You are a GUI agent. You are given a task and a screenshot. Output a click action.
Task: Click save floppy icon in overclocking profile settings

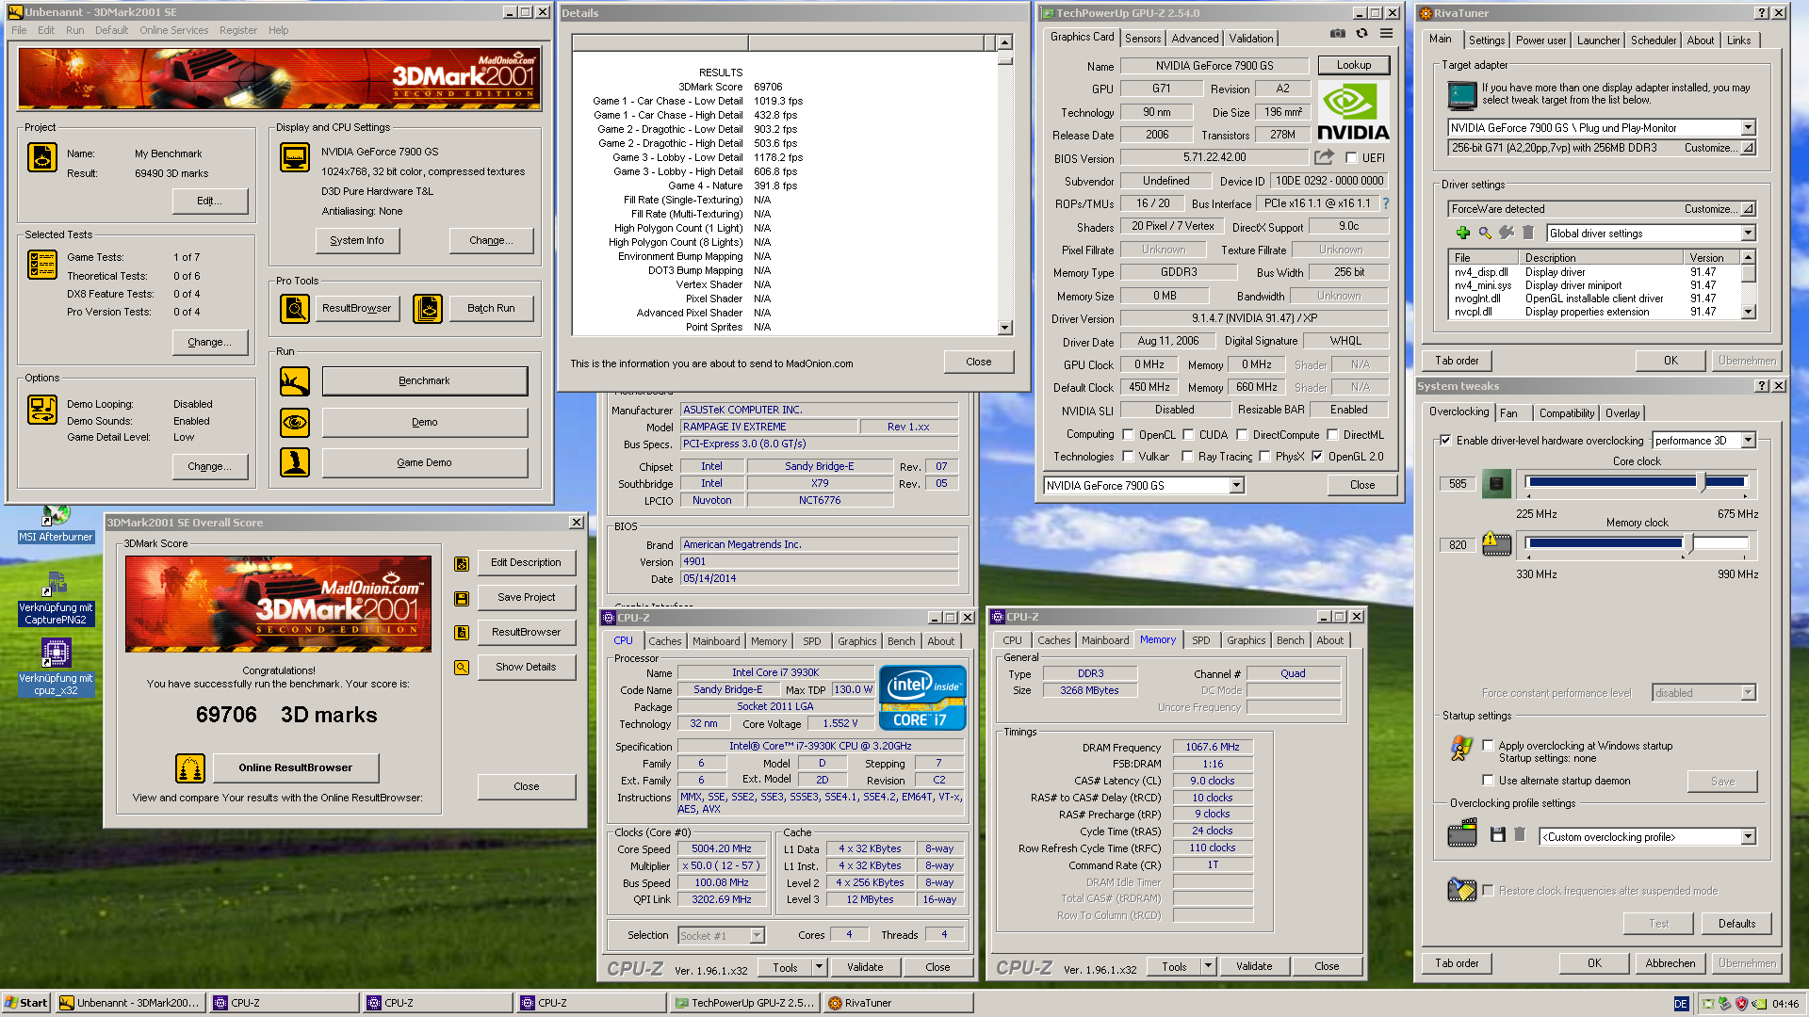click(x=1498, y=834)
